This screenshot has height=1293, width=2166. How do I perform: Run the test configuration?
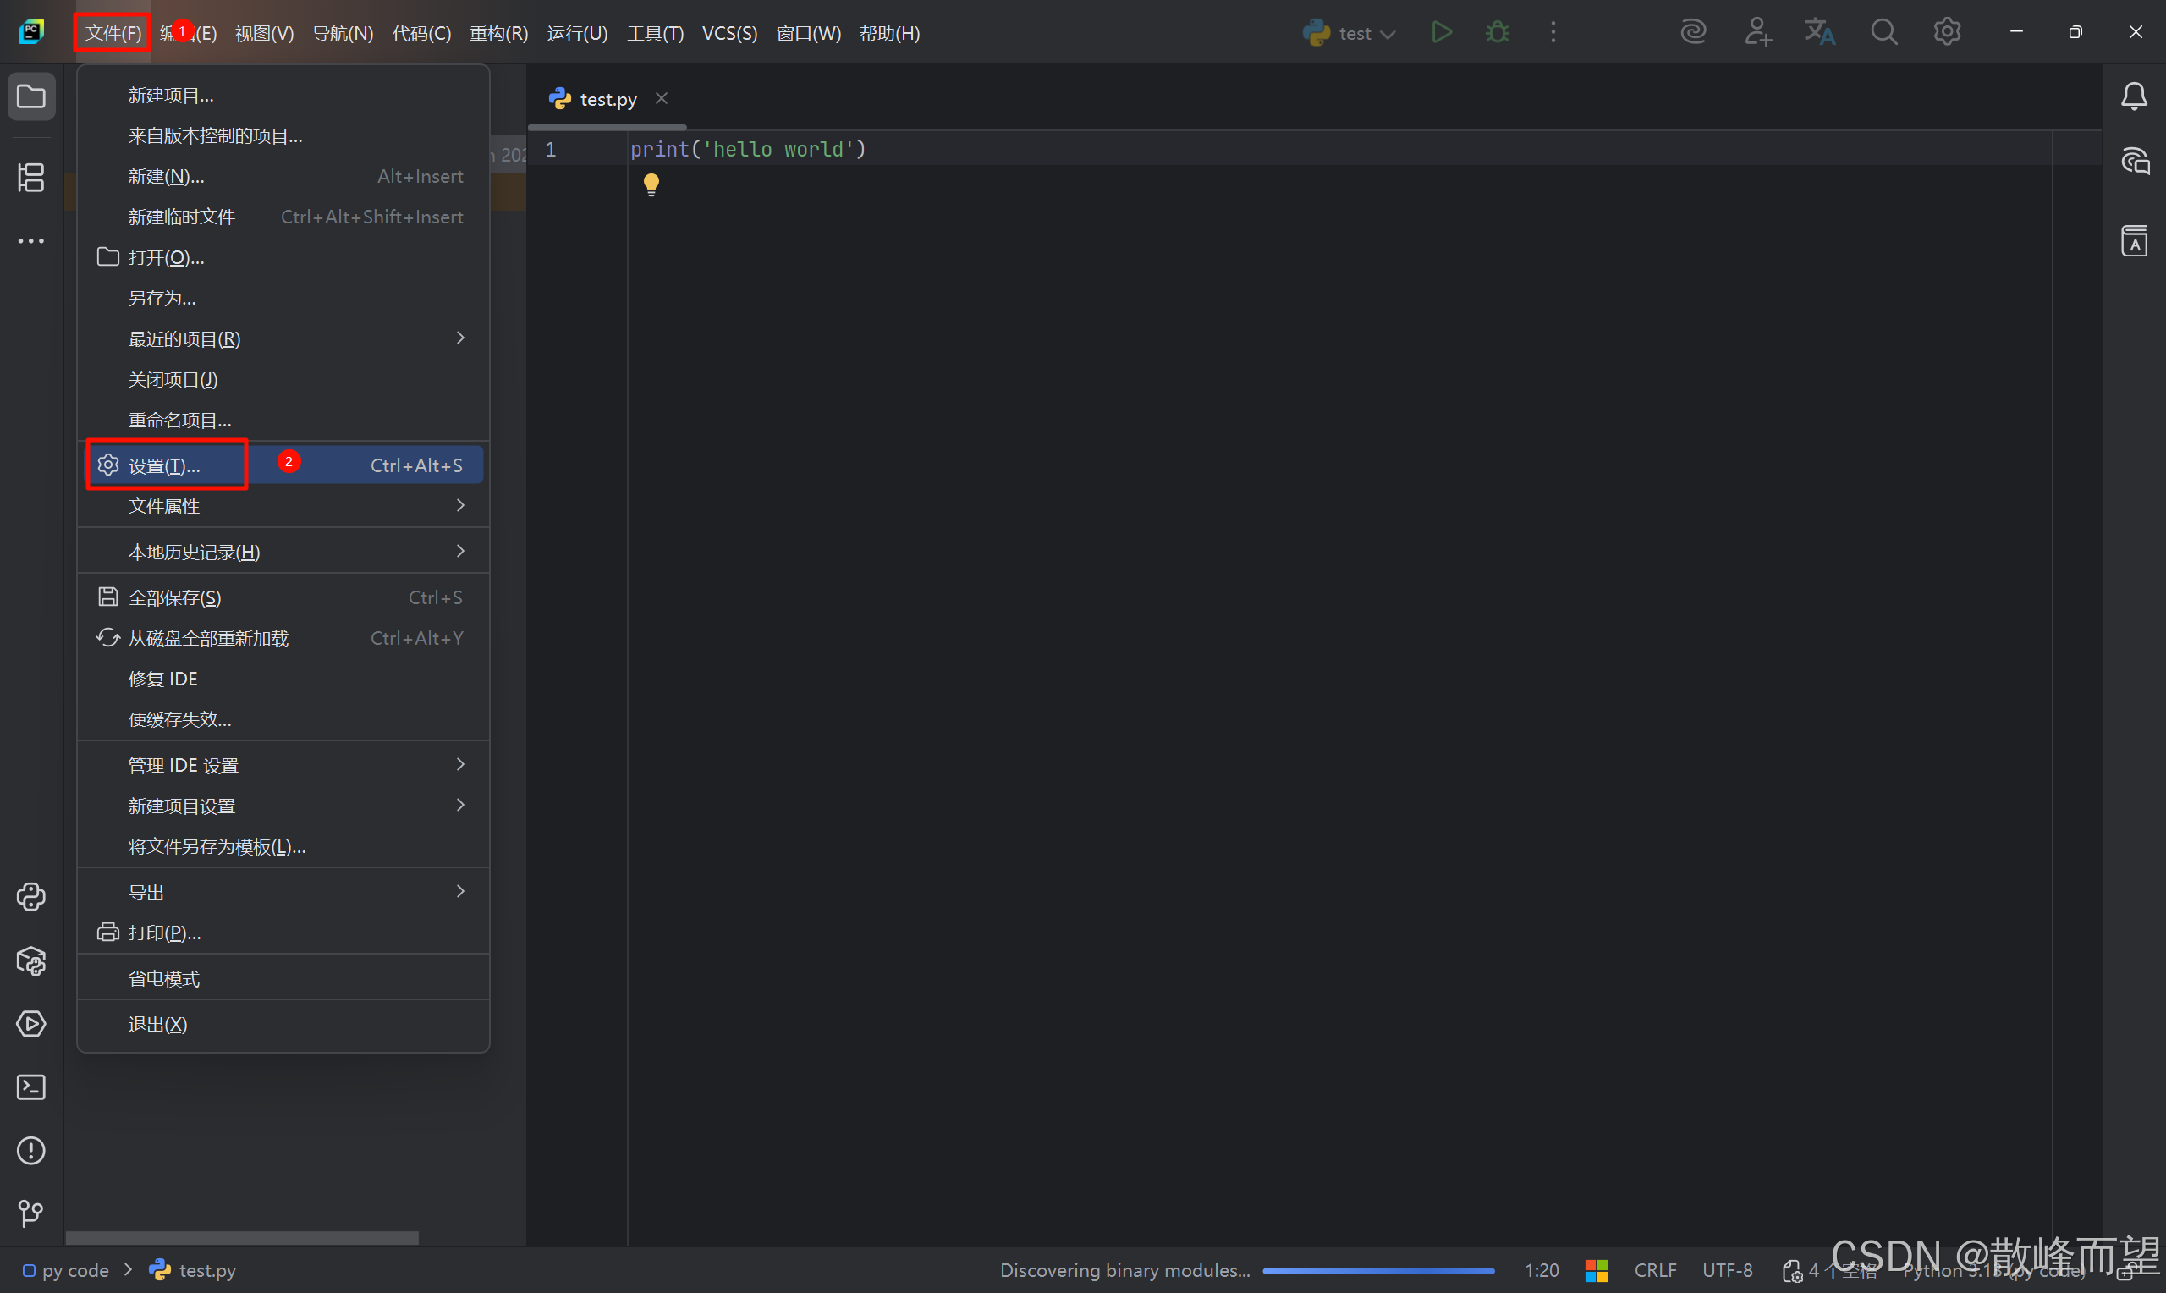pyautogui.click(x=1441, y=33)
